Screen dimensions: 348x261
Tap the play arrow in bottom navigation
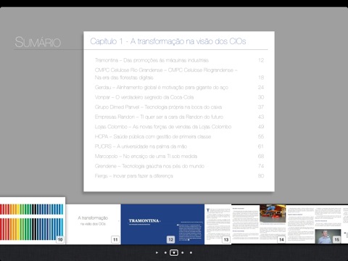tap(157, 252)
